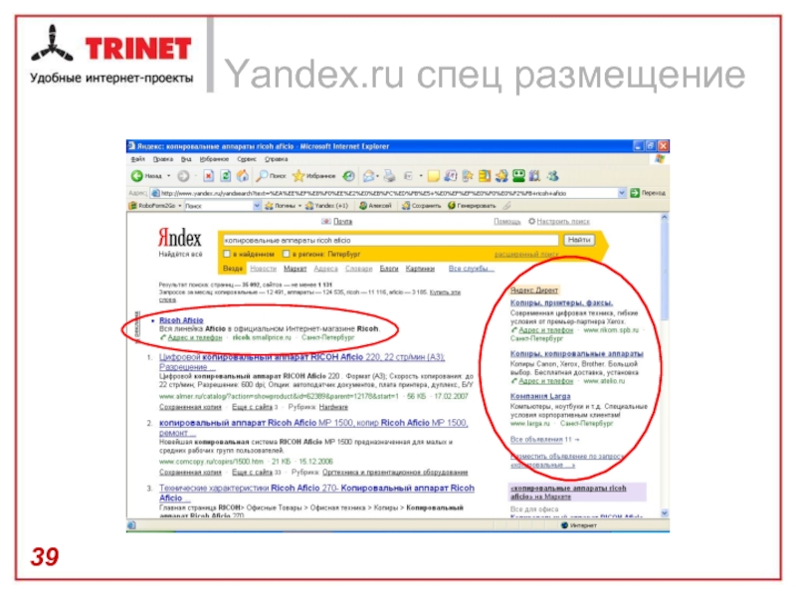This screenshot has width=796, height=597.
Task: Click the Найти search button
Action: [579, 240]
